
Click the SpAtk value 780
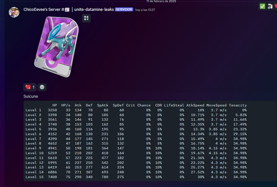[105, 177]
